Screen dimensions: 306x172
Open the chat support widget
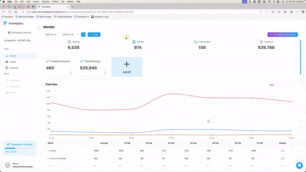(299, 165)
